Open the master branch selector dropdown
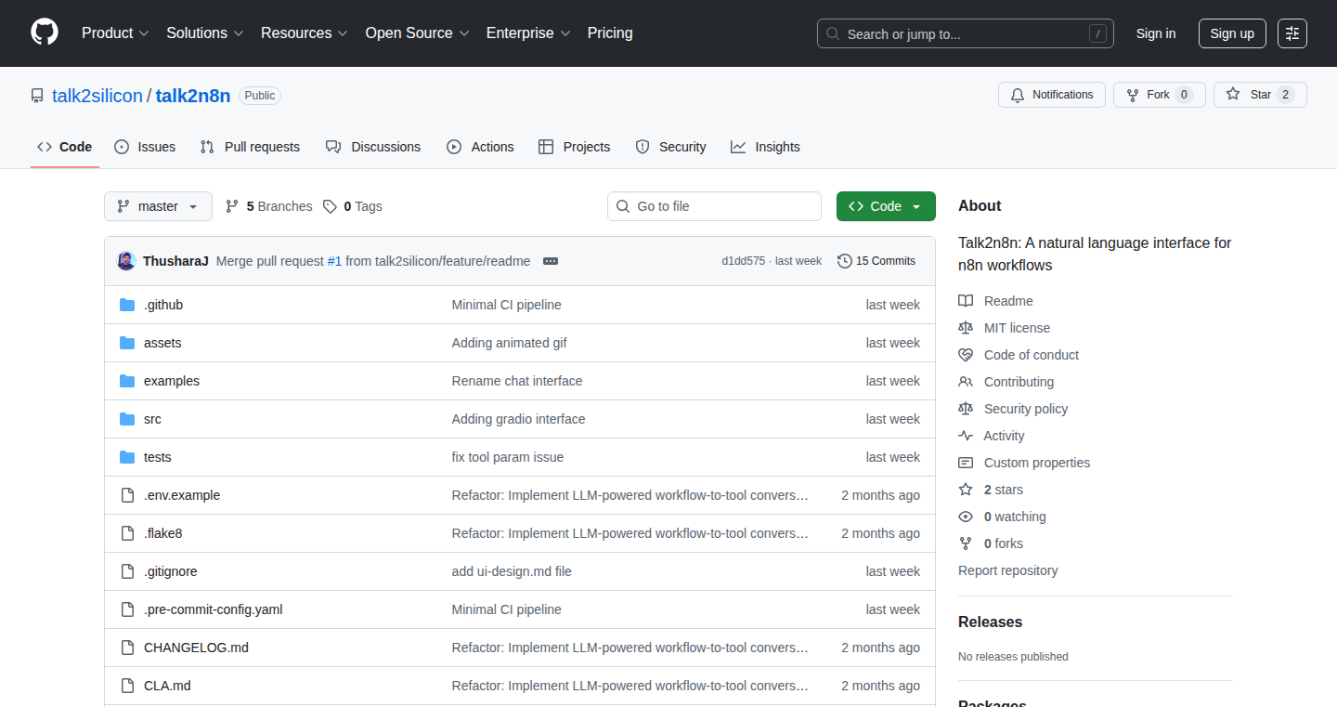The width and height of the screenshot is (1337, 707). click(x=158, y=206)
